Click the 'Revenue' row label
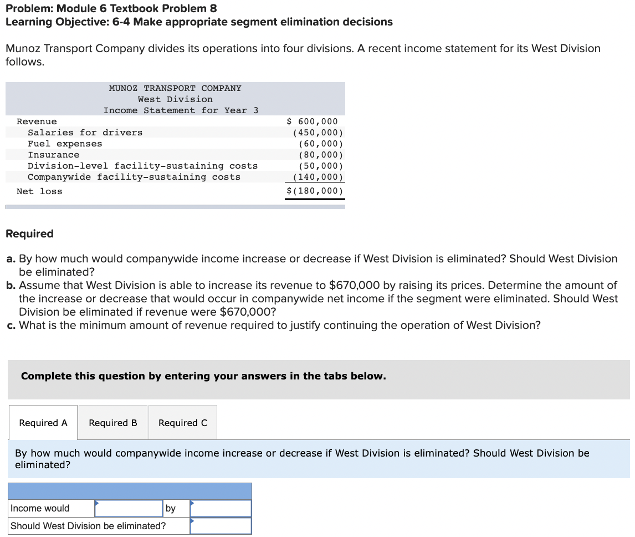Screen dimensions: 635x537 37,121
